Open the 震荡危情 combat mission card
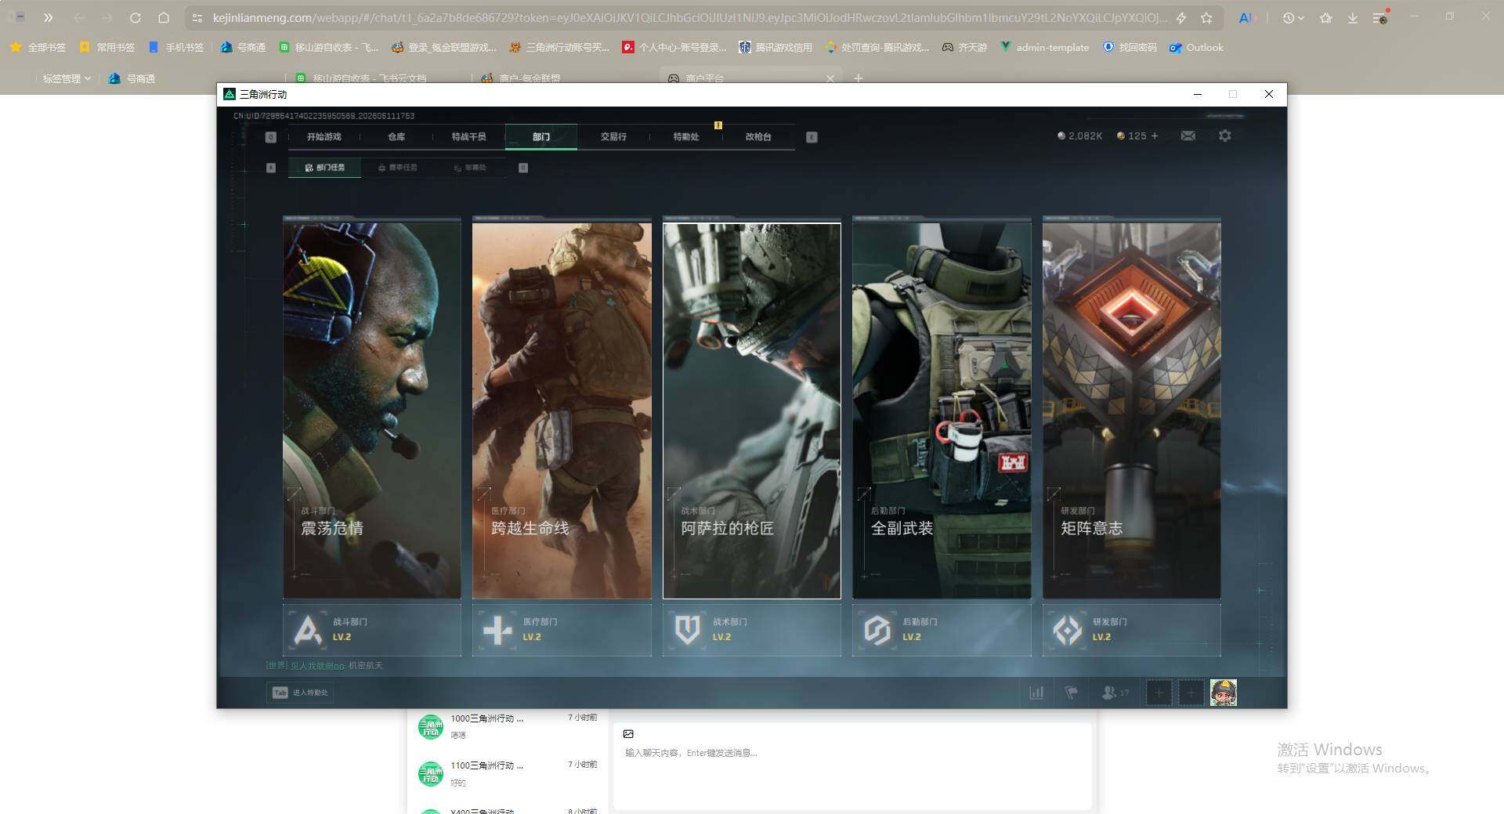This screenshot has width=1504, height=814. tap(372, 411)
